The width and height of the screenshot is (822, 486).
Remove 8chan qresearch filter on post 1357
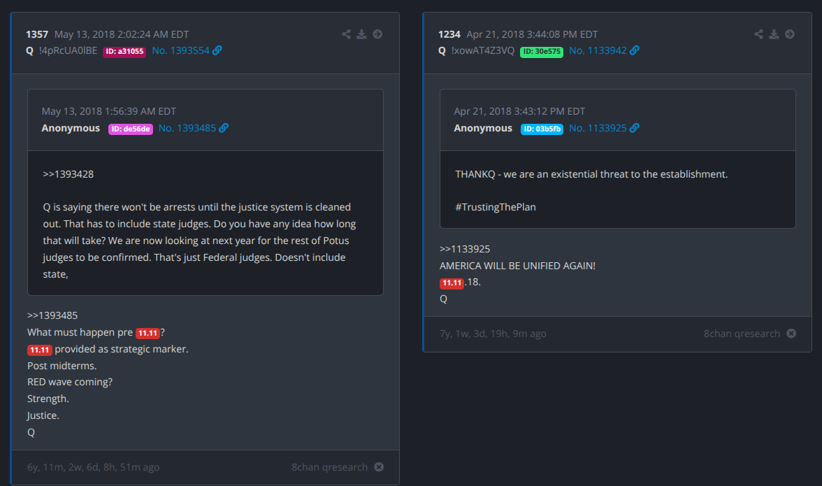click(379, 467)
